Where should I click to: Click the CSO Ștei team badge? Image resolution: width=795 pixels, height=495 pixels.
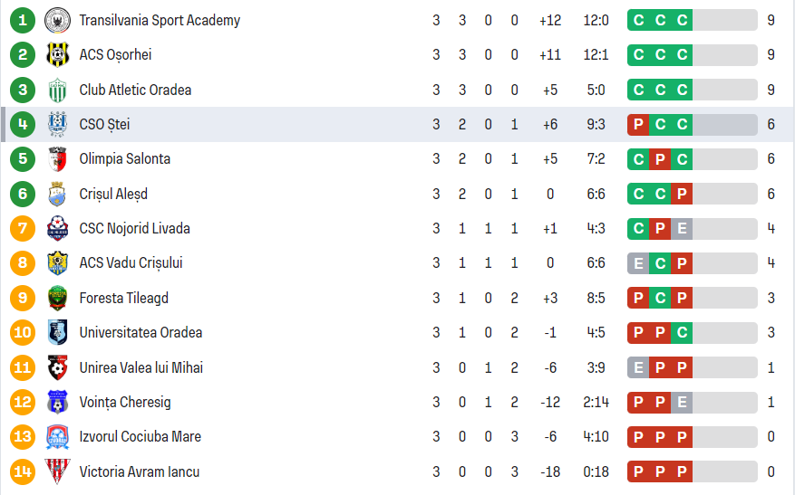click(x=58, y=124)
